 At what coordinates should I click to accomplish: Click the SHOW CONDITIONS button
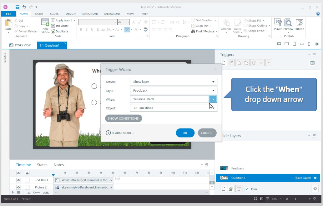pyautogui.click(x=123, y=118)
